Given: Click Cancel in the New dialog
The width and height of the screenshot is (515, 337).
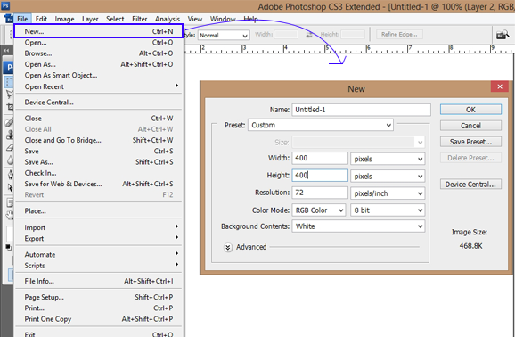Looking at the screenshot, I should [470, 126].
